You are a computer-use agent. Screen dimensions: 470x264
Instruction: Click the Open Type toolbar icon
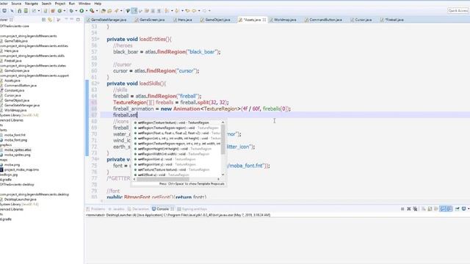tap(103, 11)
